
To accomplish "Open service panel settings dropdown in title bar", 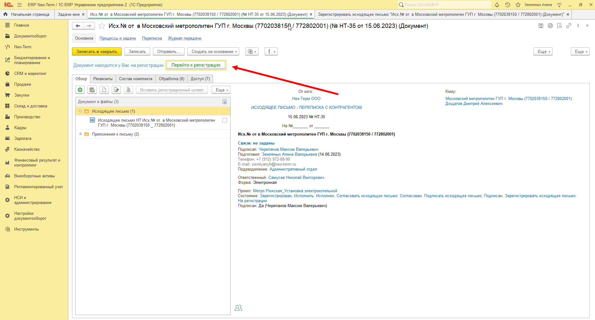I will (559, 5).
